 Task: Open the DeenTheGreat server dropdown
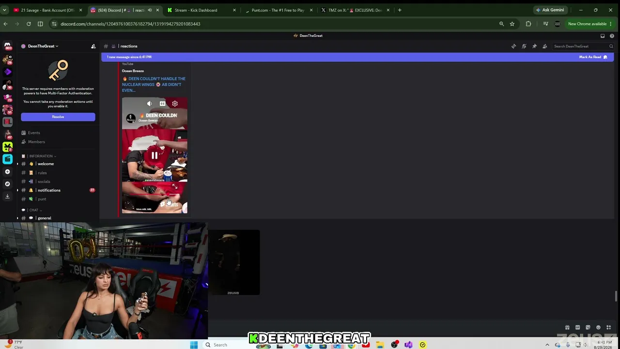(x=43, y=46)
